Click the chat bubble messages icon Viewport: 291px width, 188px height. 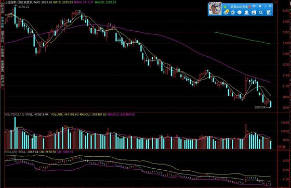pos(240,12)
